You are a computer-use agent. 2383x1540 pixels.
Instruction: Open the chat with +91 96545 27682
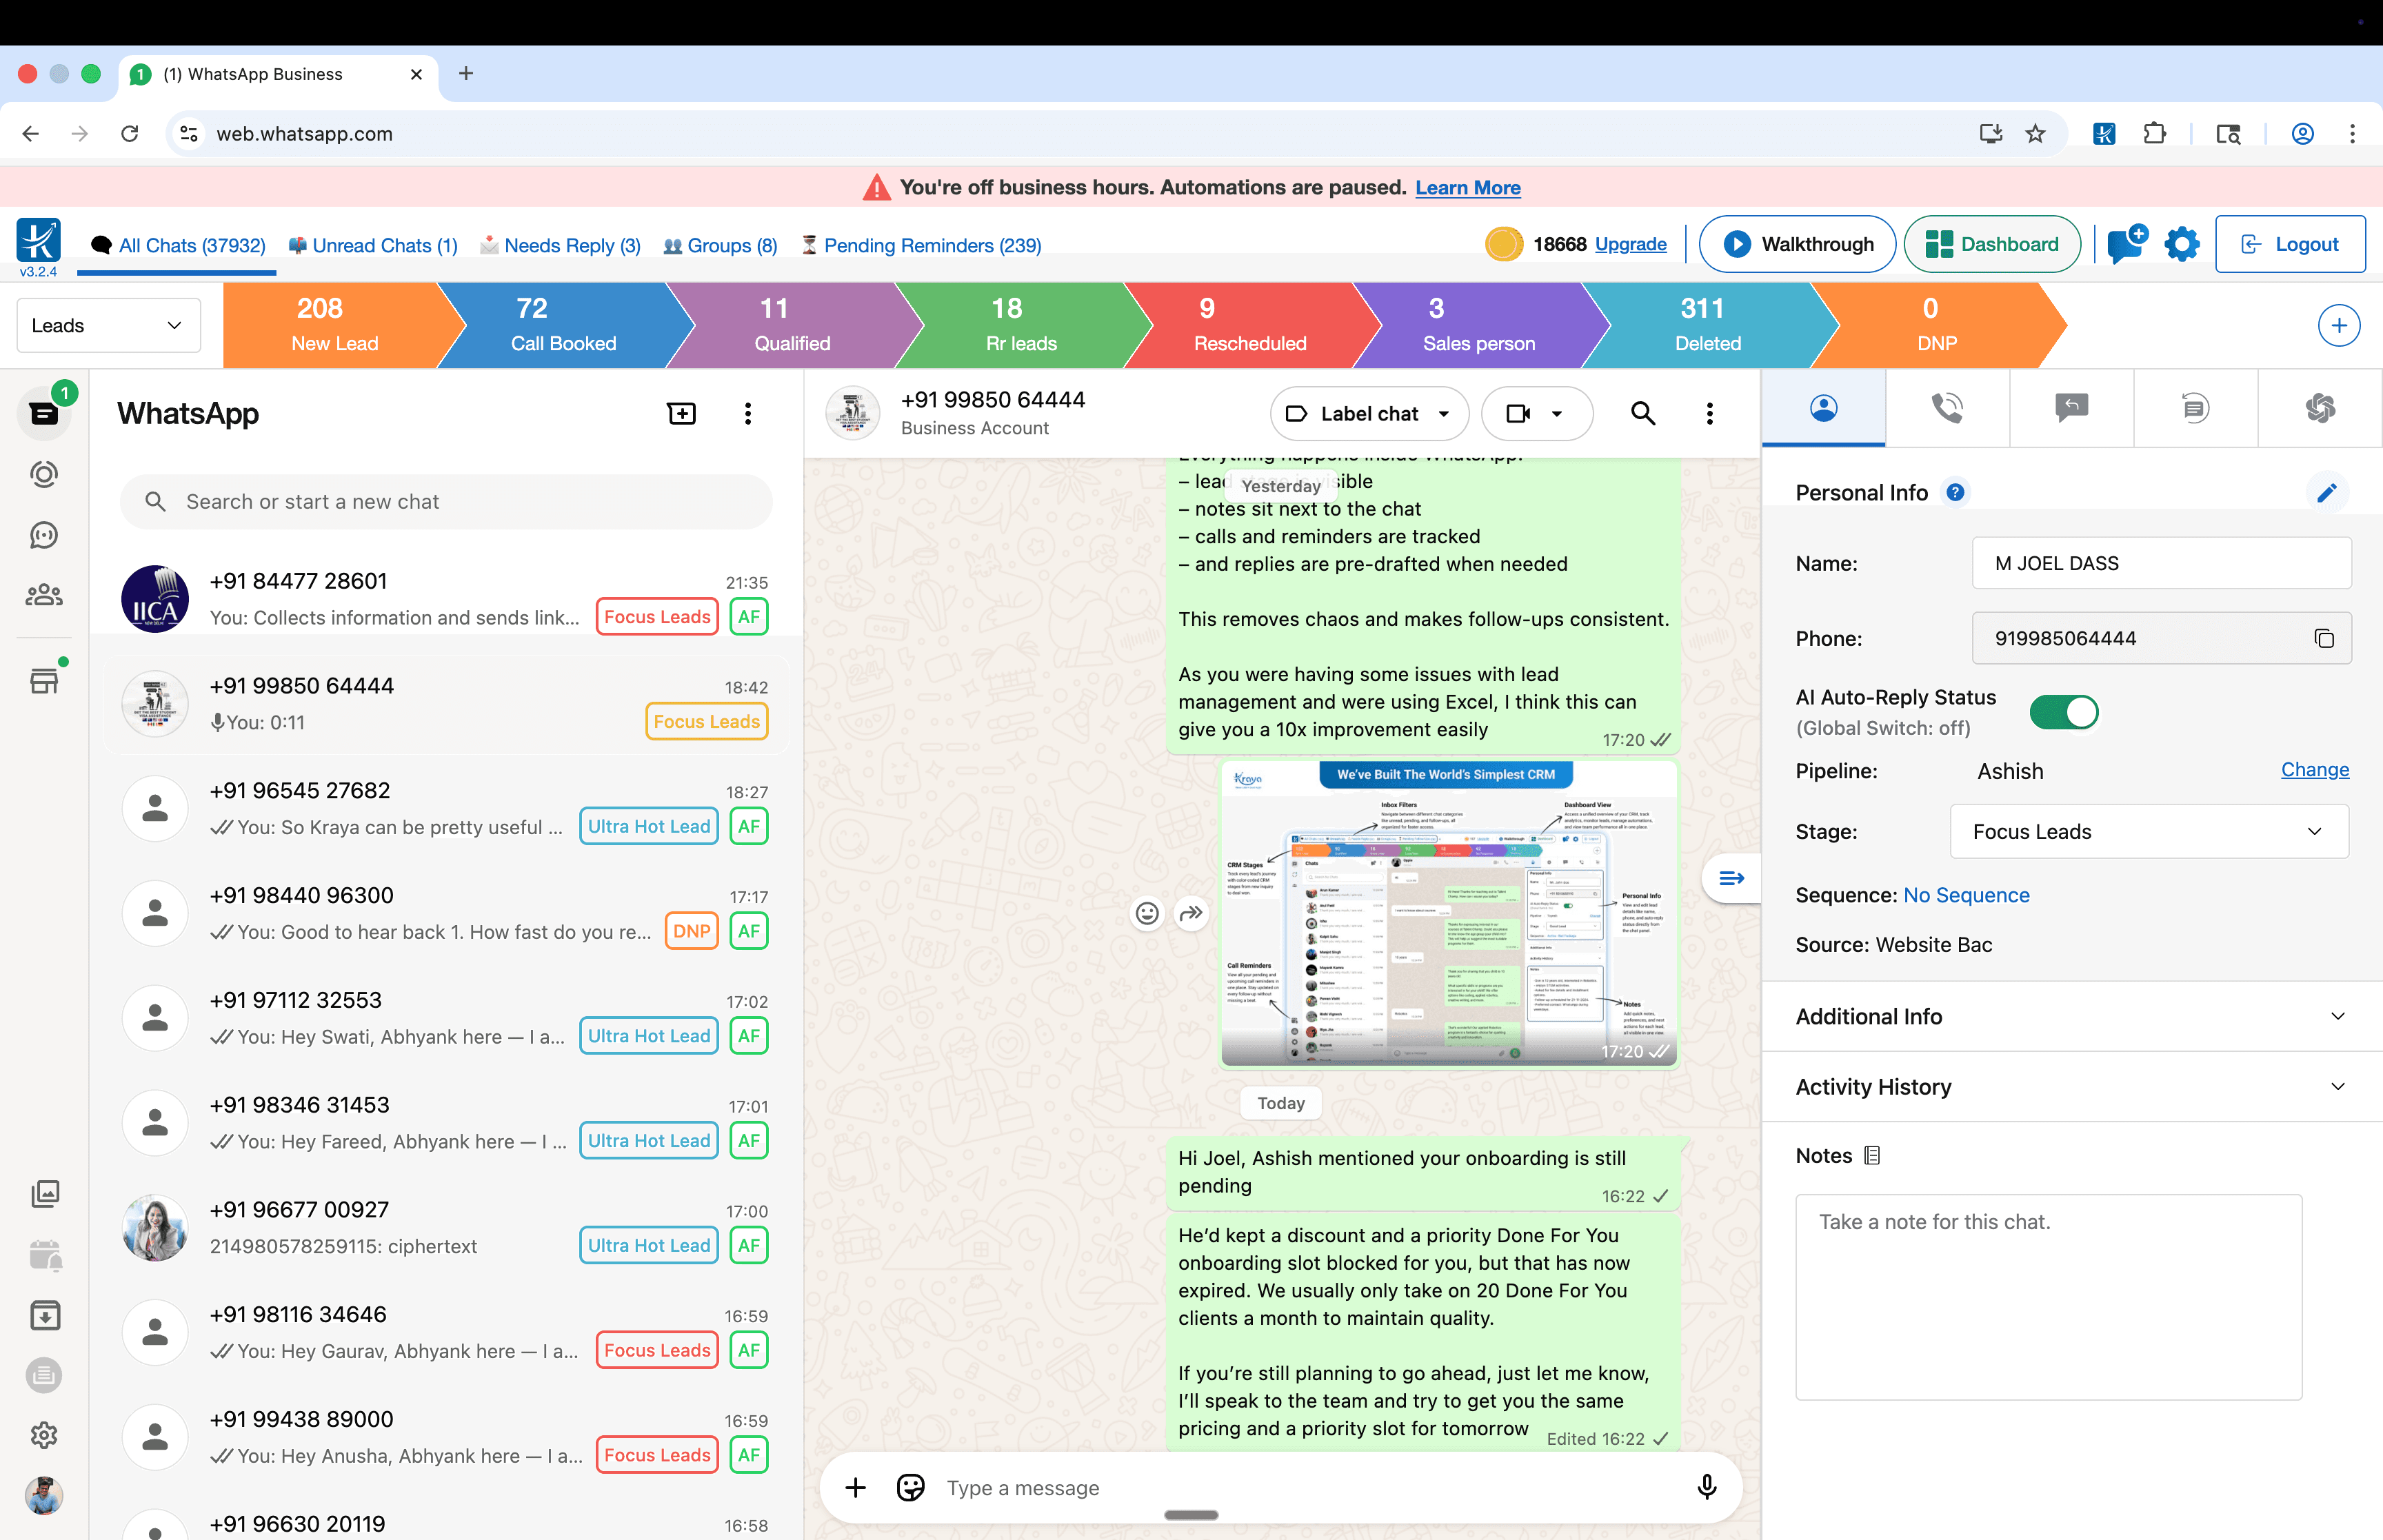pyautogui.click(x=446, y=808)
